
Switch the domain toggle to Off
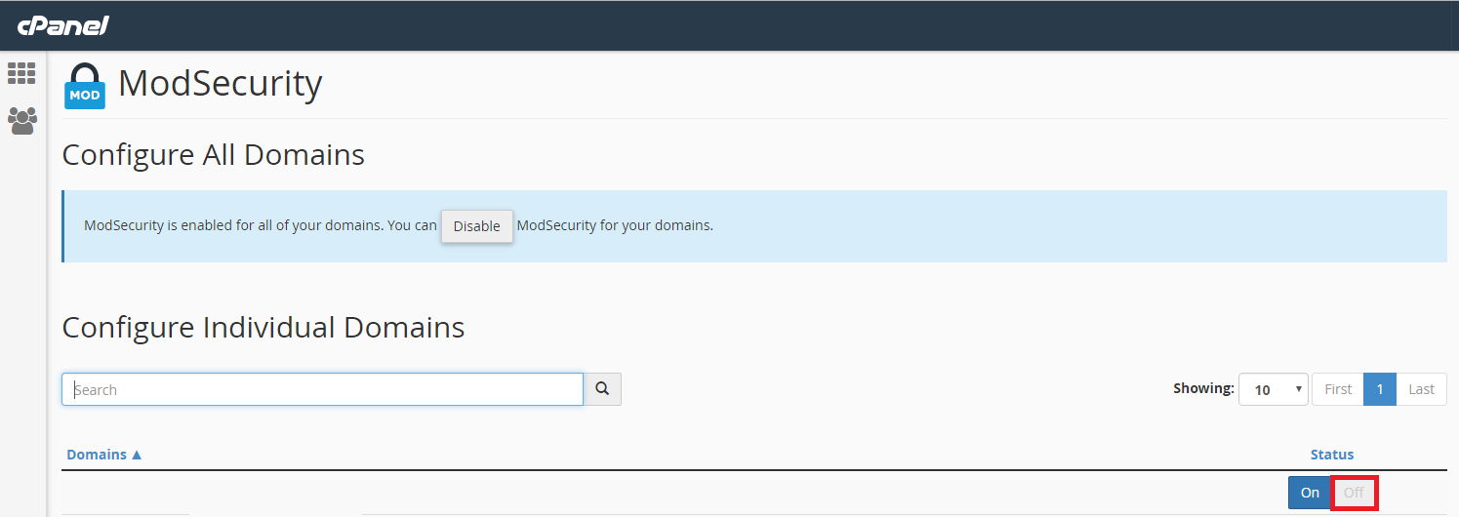click(1354, 493)
